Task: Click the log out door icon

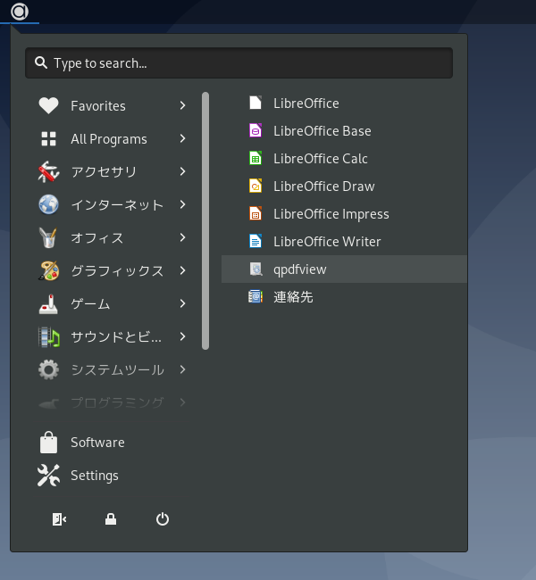Action: pos(59,519)
